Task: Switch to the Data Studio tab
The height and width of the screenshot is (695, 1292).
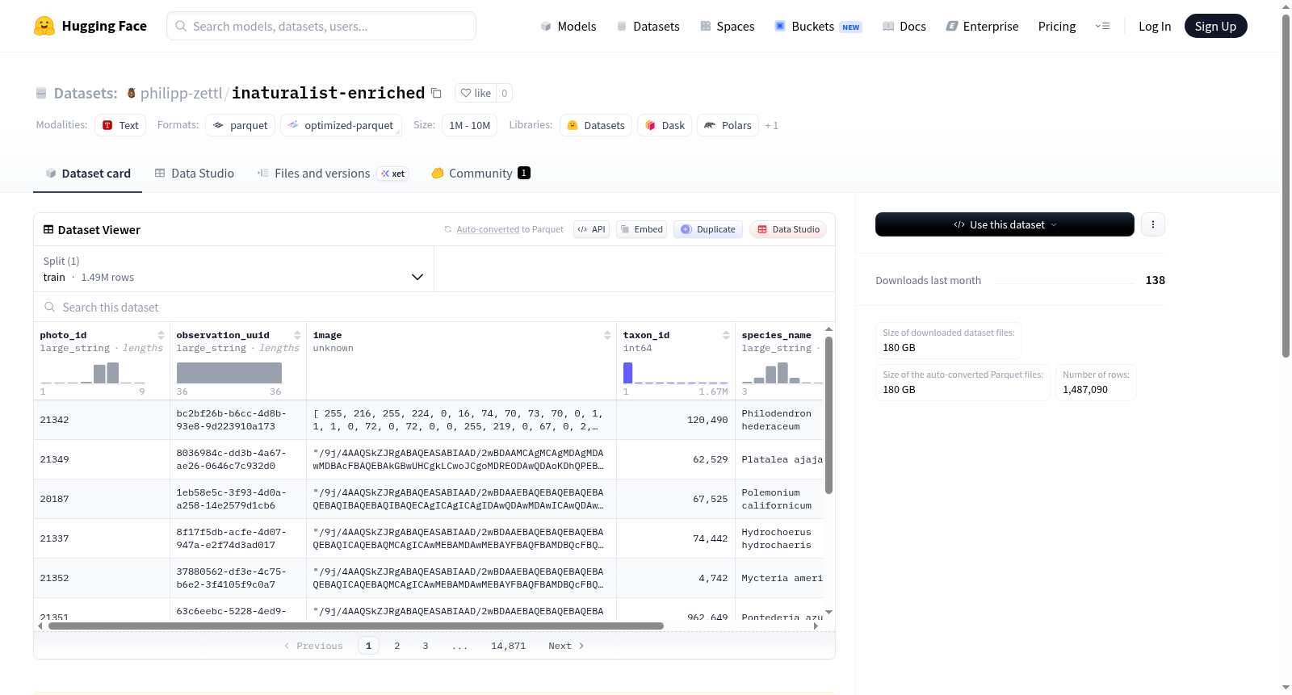Action: [x=195, y=173]
